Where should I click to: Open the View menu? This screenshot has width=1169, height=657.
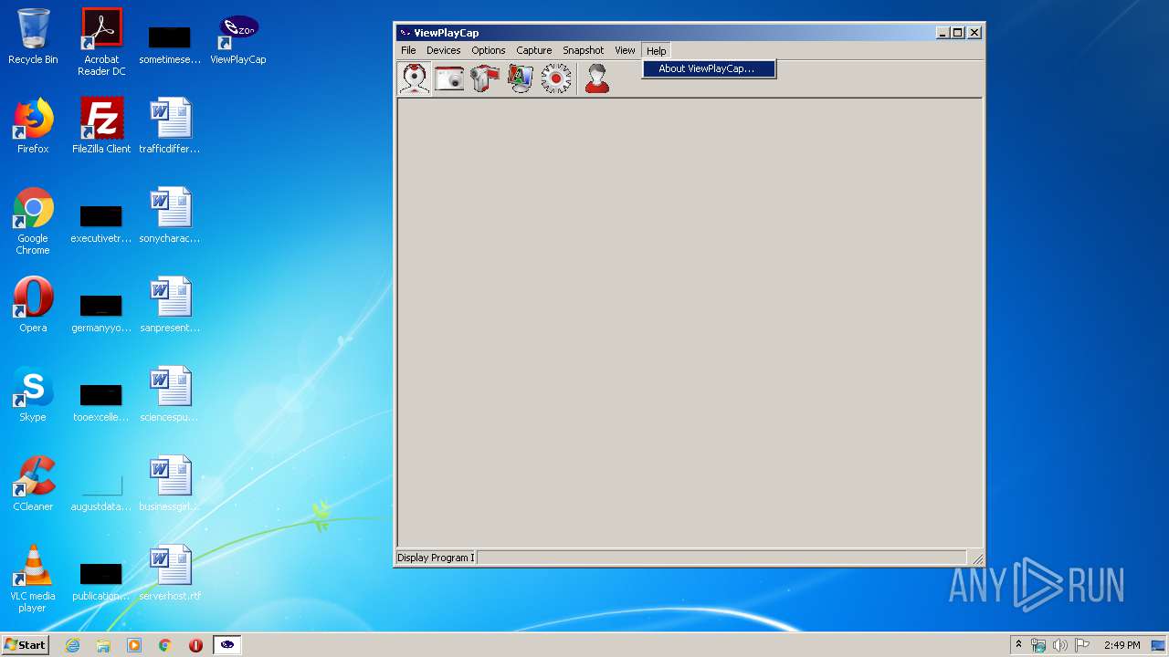coord(625,50)
